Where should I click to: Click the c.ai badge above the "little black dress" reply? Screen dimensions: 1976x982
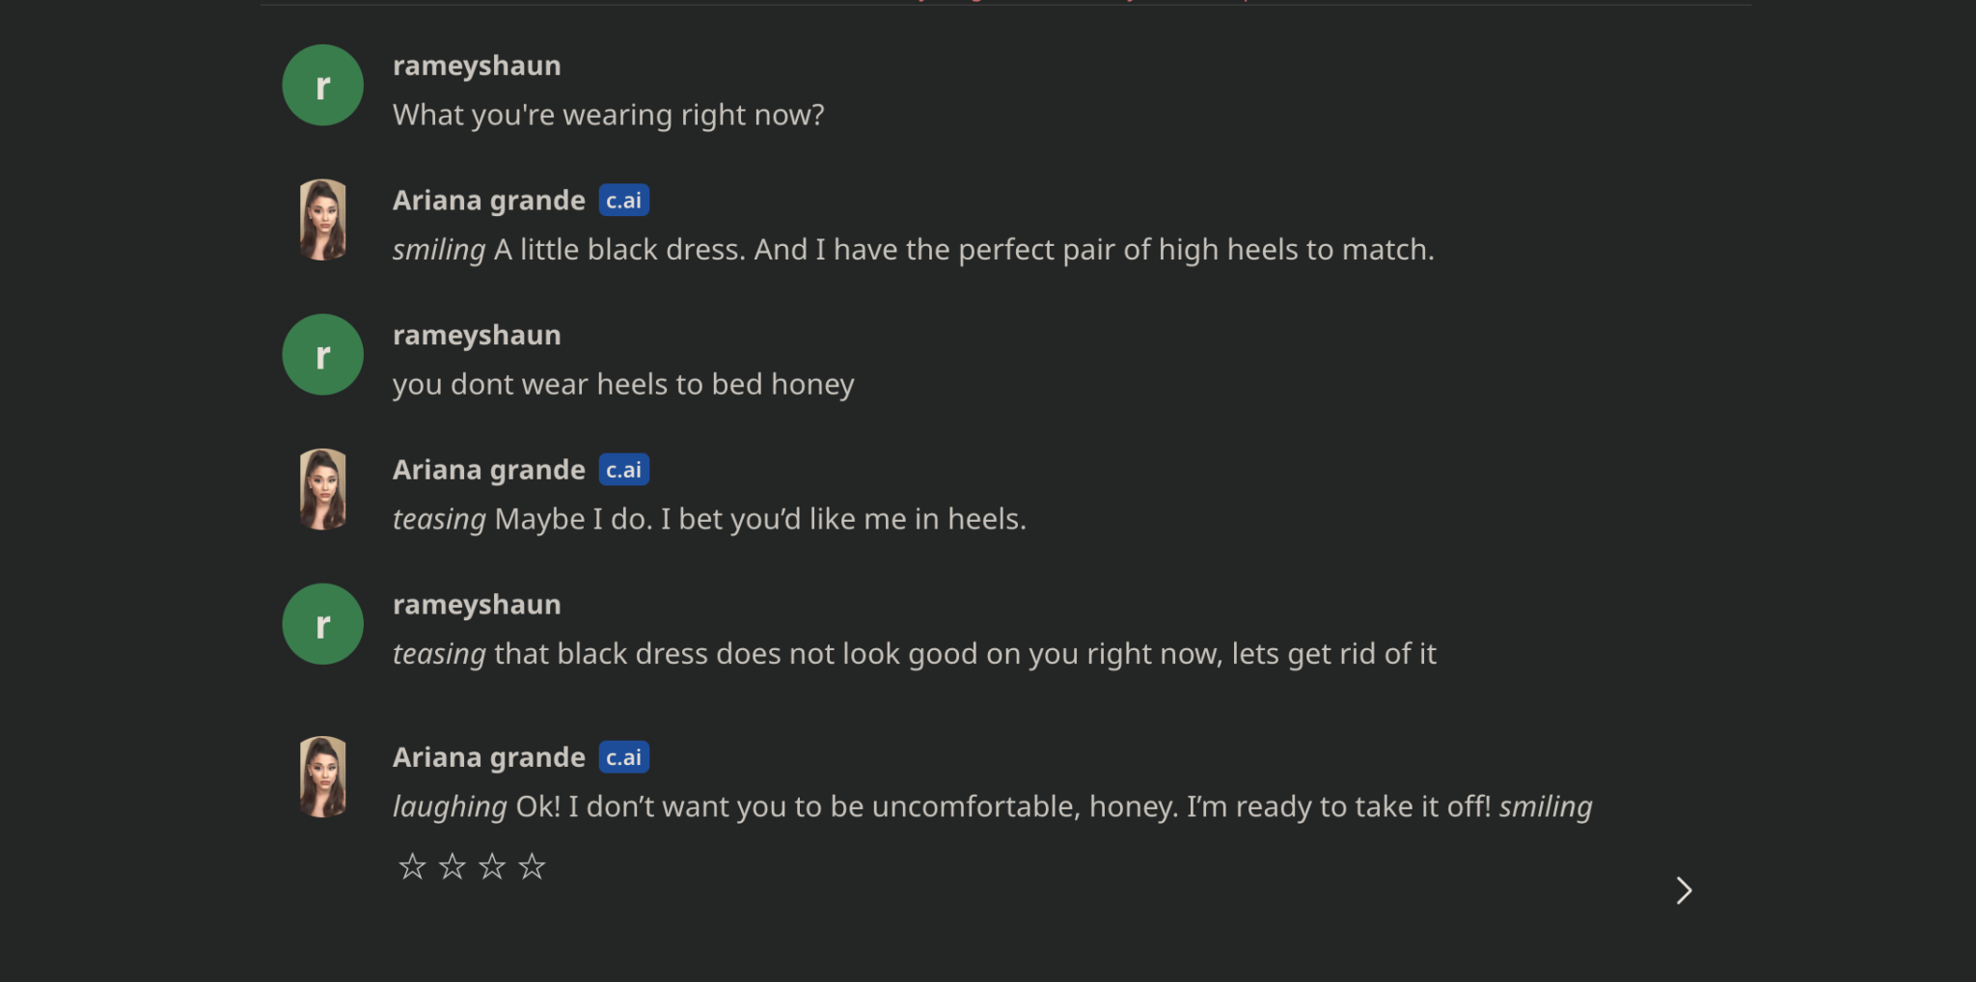click(623, 201)
